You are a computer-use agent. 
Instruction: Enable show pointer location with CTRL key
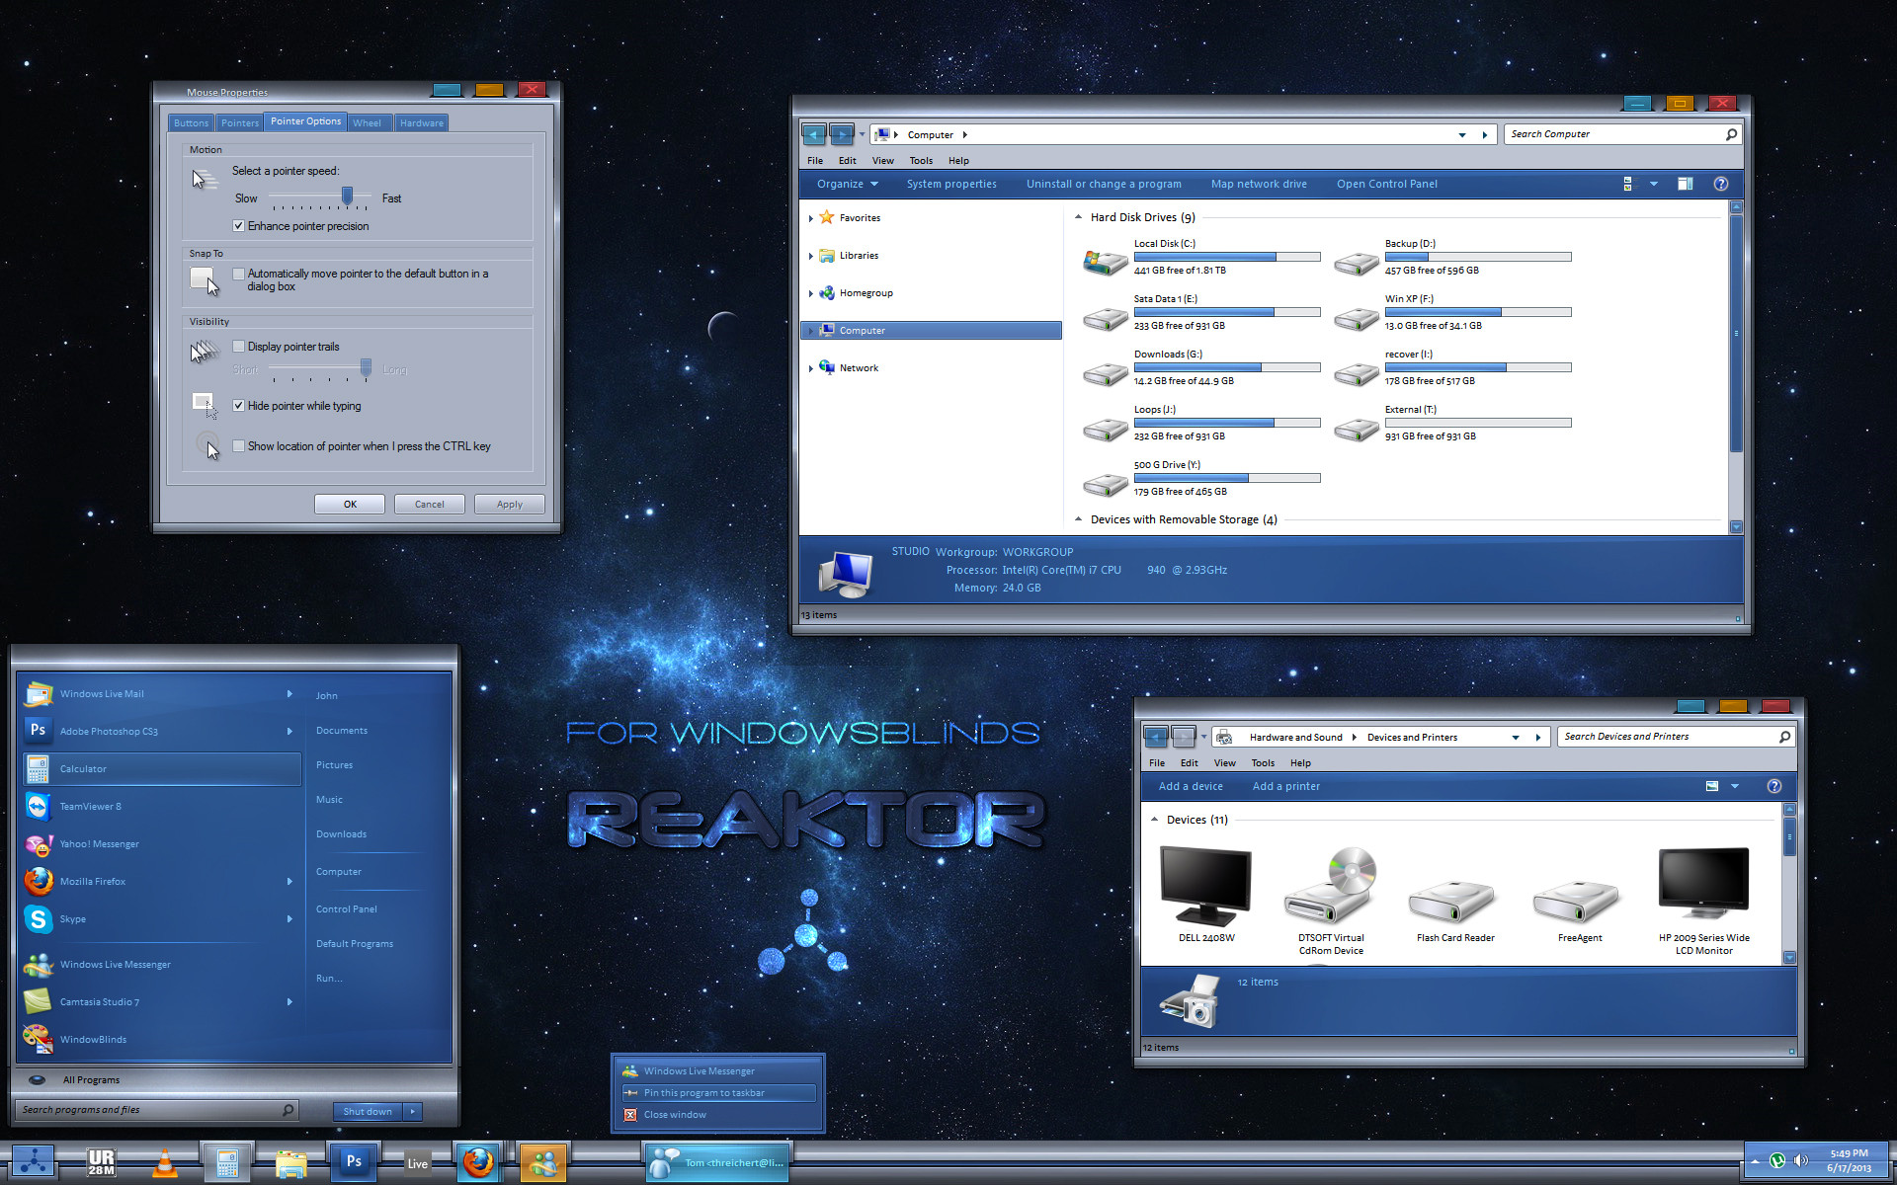(x=238, y=446)
